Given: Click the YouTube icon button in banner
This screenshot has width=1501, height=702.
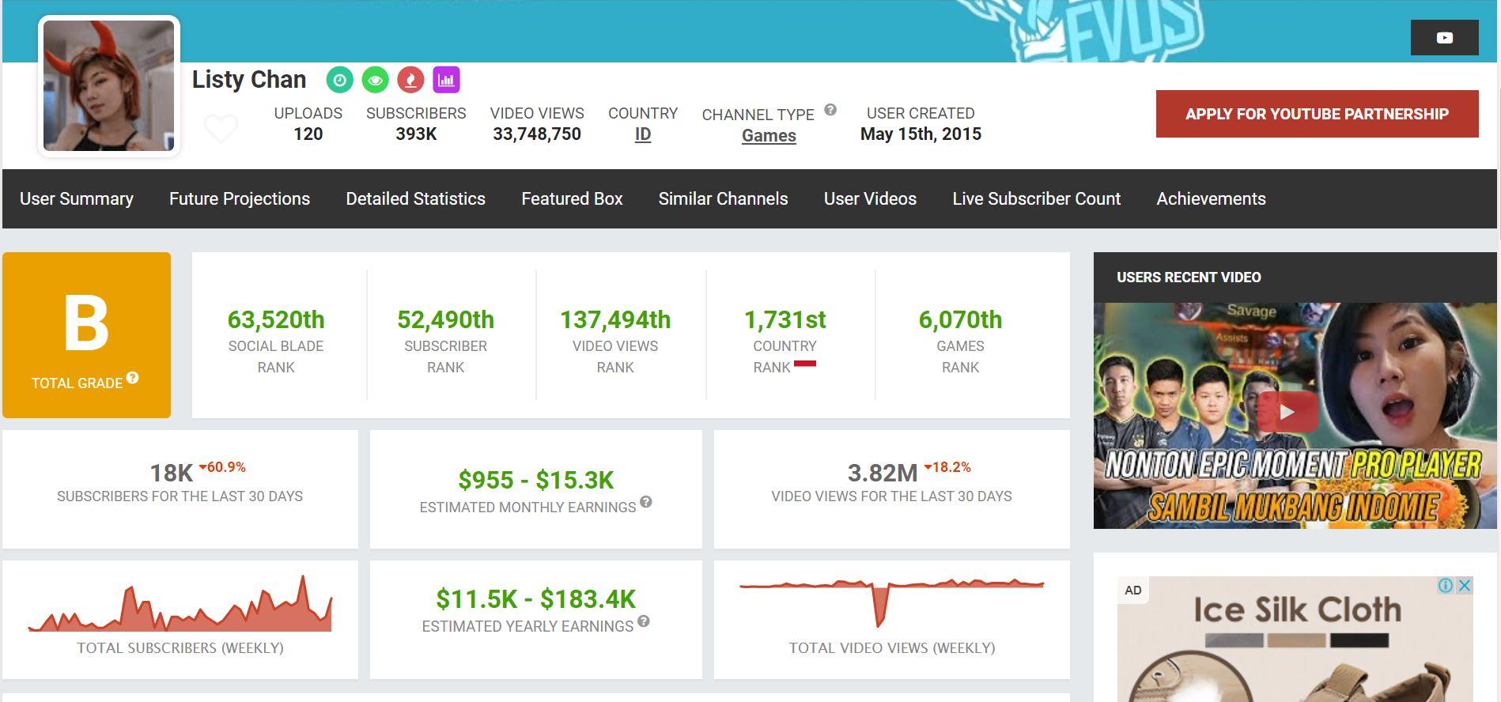Looking at the screenshot, I should 1444,38.
